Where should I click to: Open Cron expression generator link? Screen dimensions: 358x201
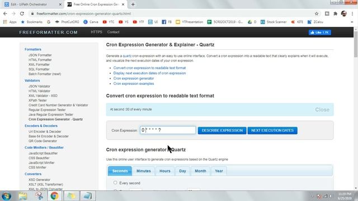[x=134, y=78]
